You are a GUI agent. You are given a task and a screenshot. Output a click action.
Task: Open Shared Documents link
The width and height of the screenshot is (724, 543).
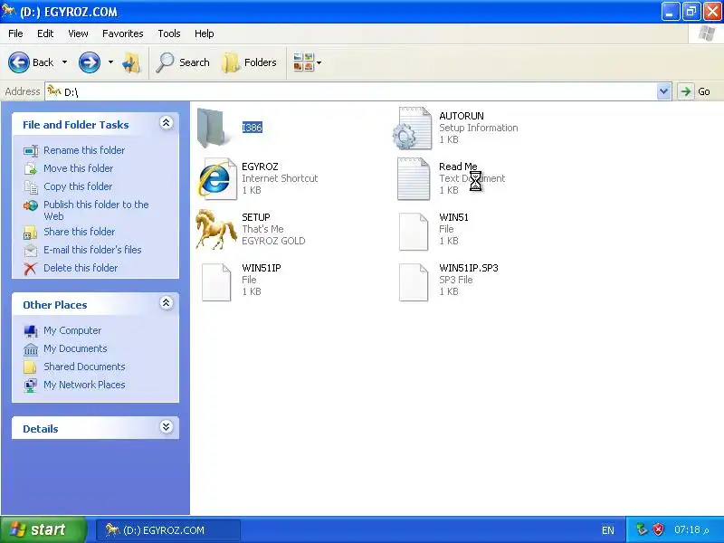[84, 367]
